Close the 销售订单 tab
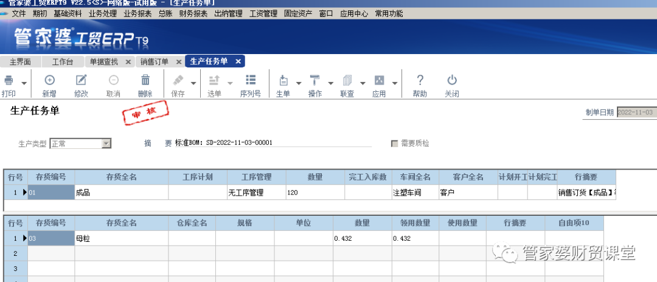This screenshot has width=657, height=282. [178, 61]
